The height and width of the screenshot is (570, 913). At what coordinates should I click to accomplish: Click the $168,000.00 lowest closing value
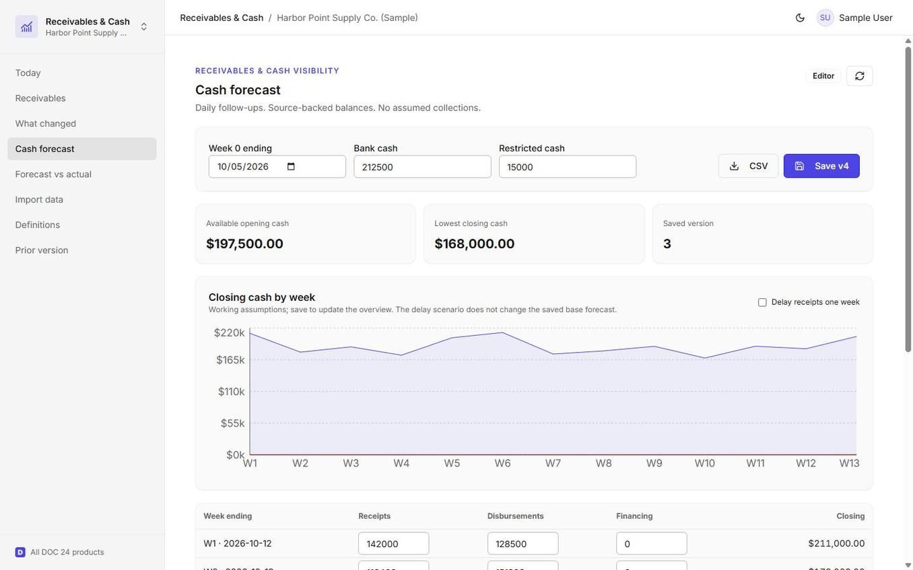(x=475, y=244)
